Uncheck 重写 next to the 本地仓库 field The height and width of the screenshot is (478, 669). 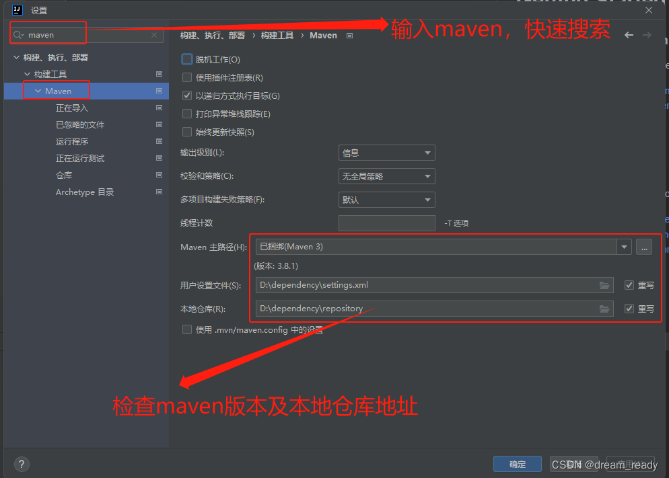631,308
